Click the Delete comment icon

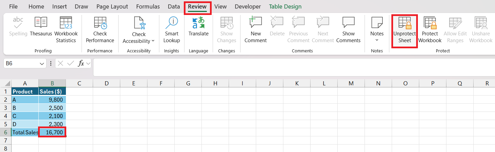coord(277,22)
